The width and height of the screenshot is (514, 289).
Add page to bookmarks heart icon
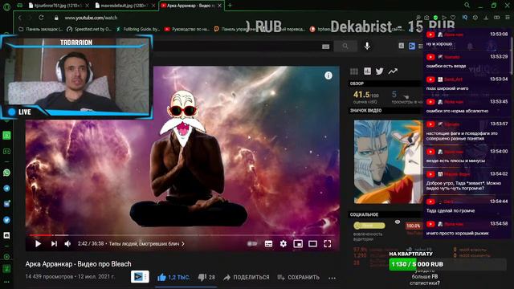453,18
